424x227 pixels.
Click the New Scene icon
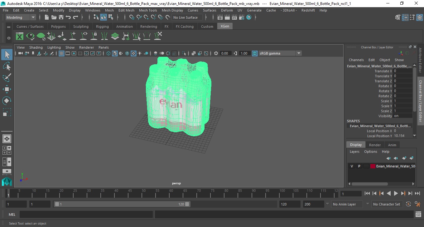tap(46, 17)
